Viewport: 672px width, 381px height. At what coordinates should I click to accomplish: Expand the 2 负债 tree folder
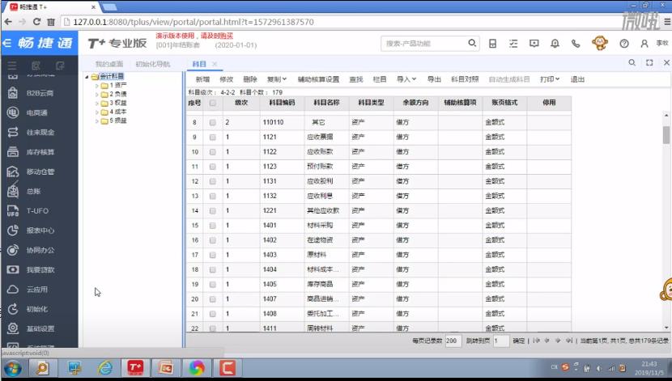pyautogui.click(x=97, y=94)
